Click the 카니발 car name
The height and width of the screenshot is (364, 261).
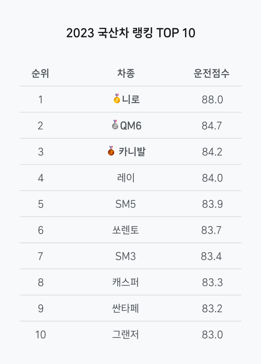tap(132, 152)
